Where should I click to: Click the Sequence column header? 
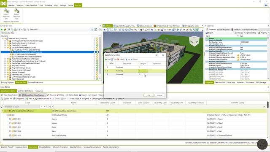(x=127, y=64)
